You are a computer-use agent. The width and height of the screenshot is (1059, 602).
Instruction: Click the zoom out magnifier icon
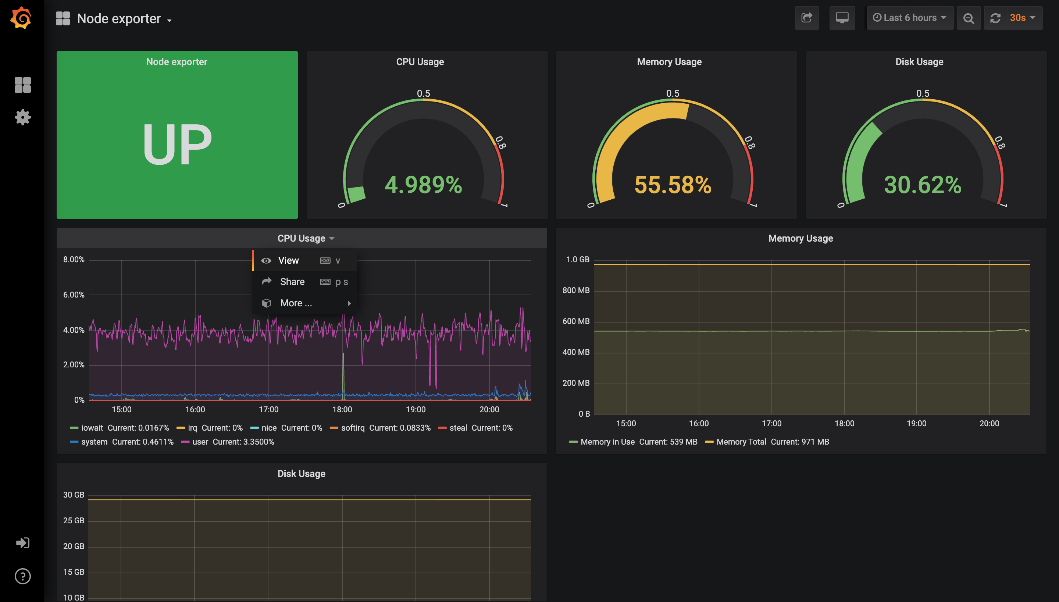point(969,18)
